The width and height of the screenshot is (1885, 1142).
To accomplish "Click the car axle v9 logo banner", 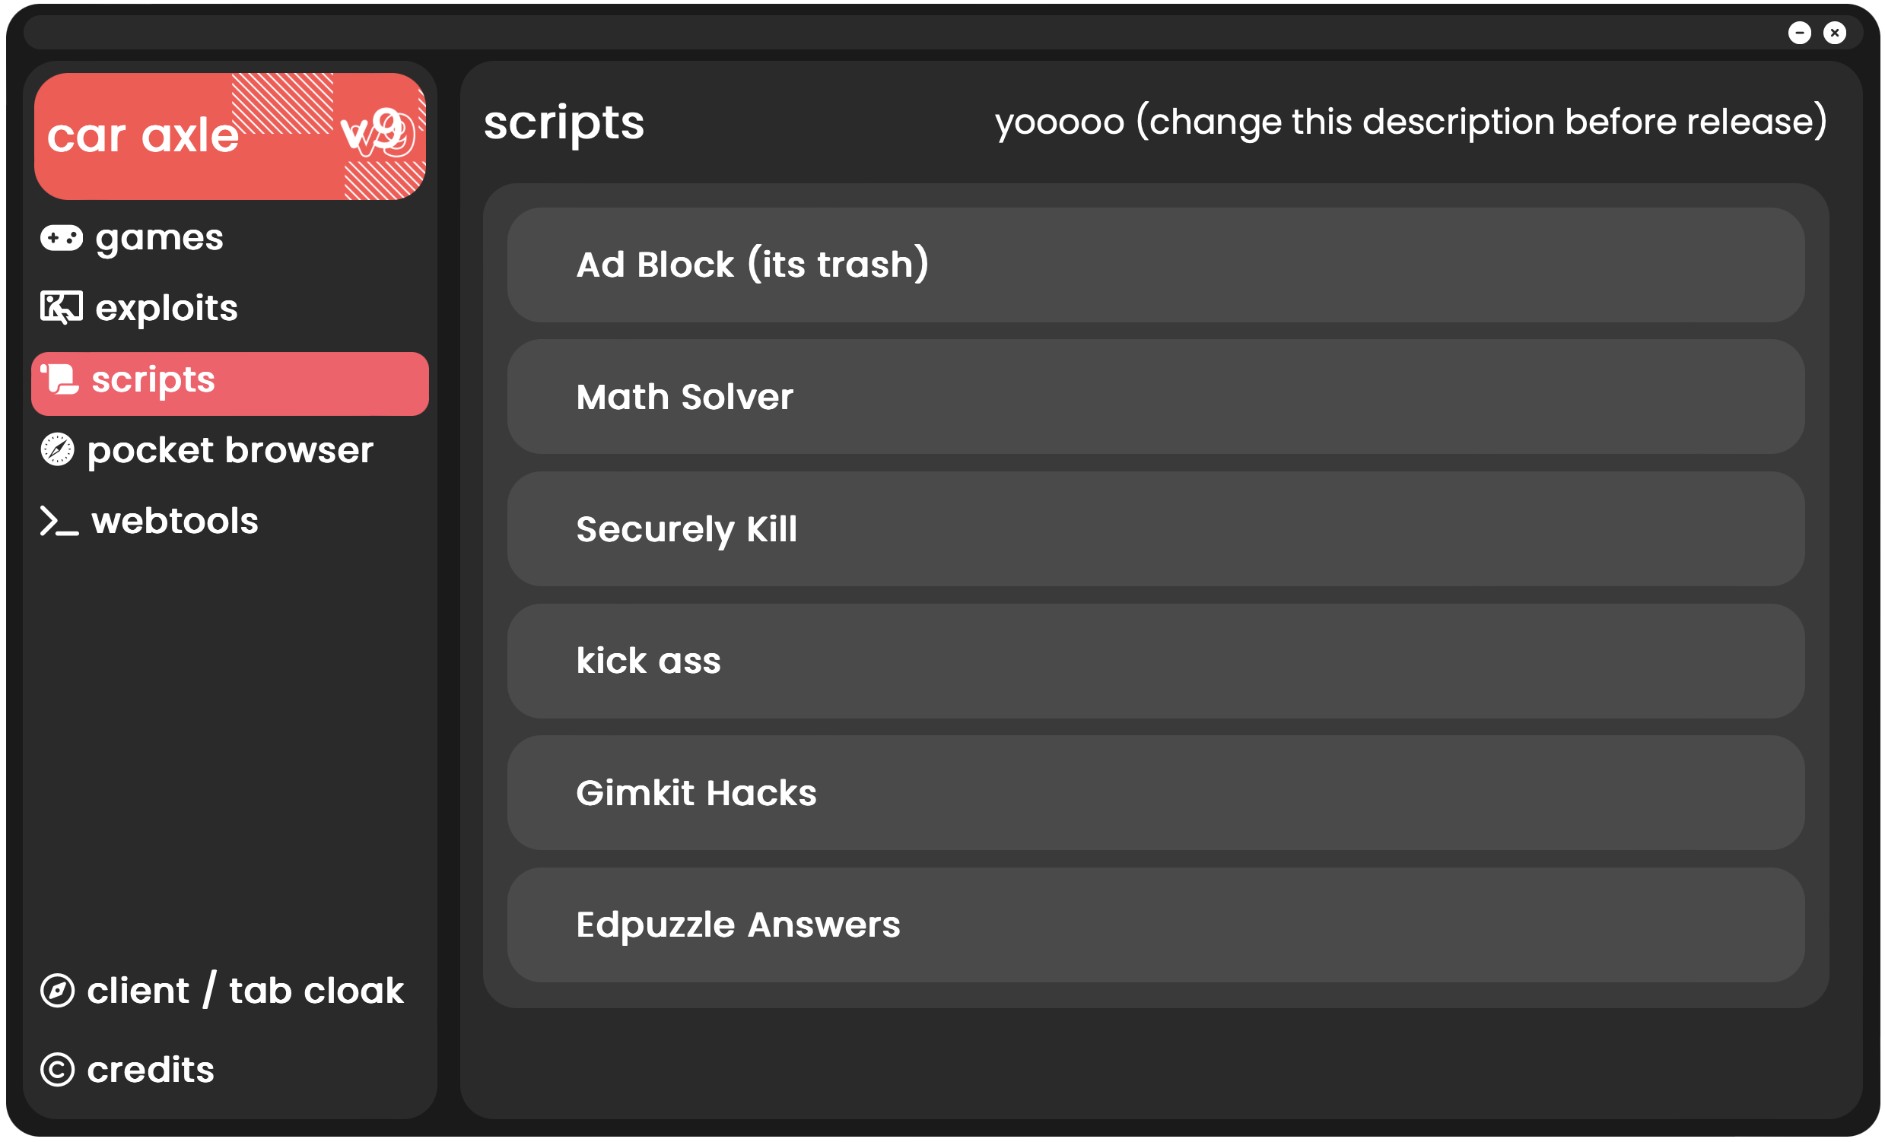I will [230, 135].
